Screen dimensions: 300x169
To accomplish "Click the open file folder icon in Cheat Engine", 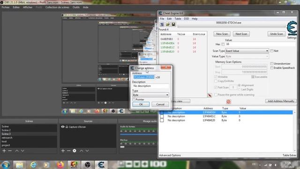I will pyautogui.click(x=168, y=24).
